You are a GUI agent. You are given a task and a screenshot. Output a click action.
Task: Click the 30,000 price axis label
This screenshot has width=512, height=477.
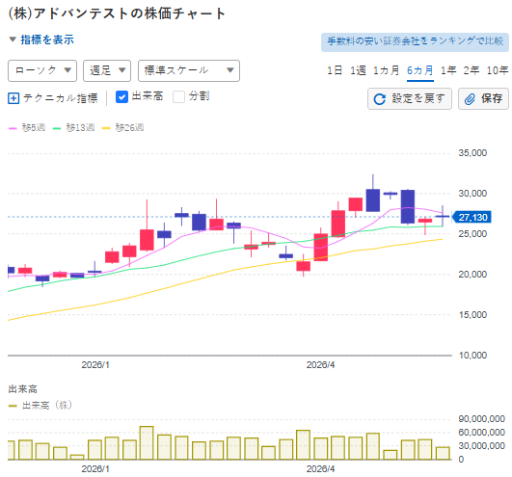point(472,194)
